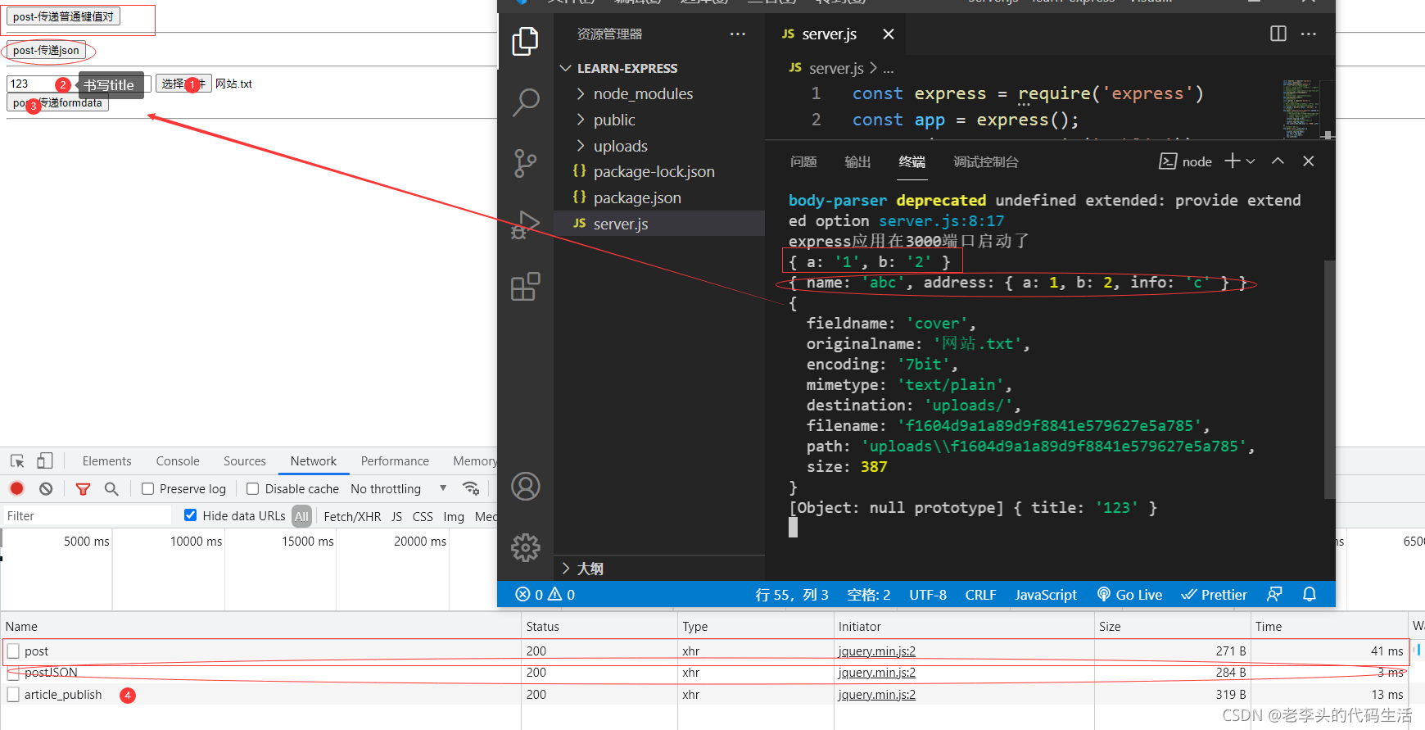Click the VS Code editor minimap

[x=1302, y=107]
